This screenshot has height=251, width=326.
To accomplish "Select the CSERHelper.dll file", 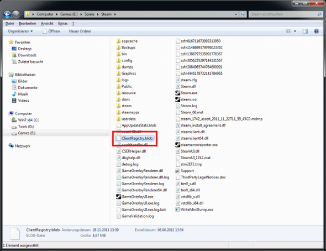I will (131, 151).
